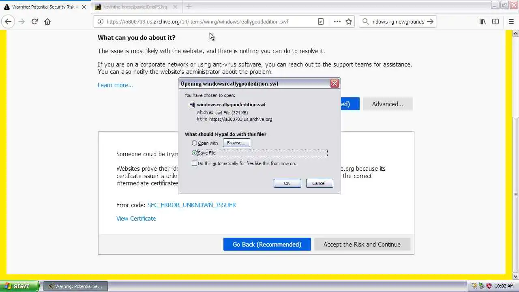Close the Potential Security Risk tab
This screenshot has height=292, width=519.
[x=84, y=7]
